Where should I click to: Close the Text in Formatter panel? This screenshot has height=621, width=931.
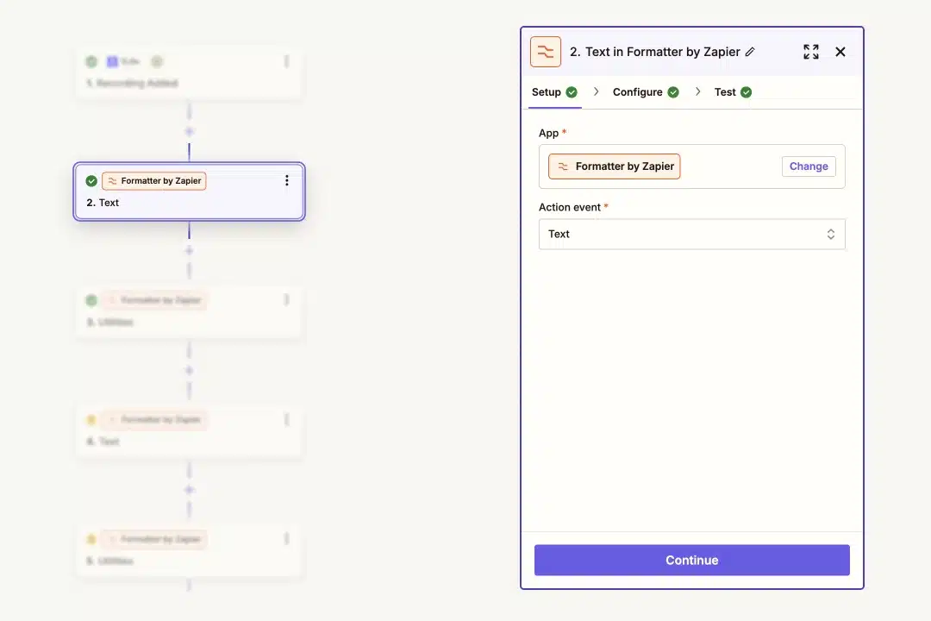(x=840, y=52)
